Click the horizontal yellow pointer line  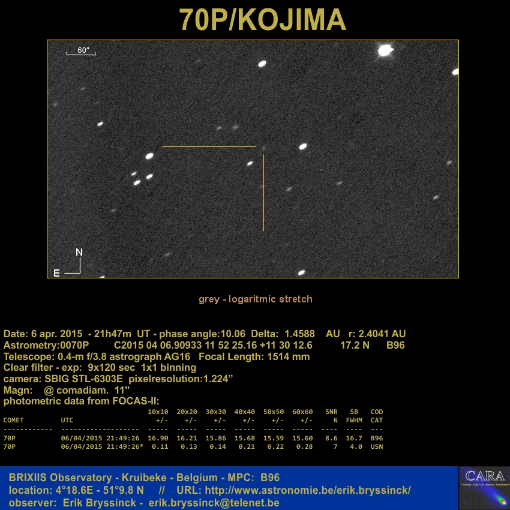pyautogui.click(x=209, y=146)
